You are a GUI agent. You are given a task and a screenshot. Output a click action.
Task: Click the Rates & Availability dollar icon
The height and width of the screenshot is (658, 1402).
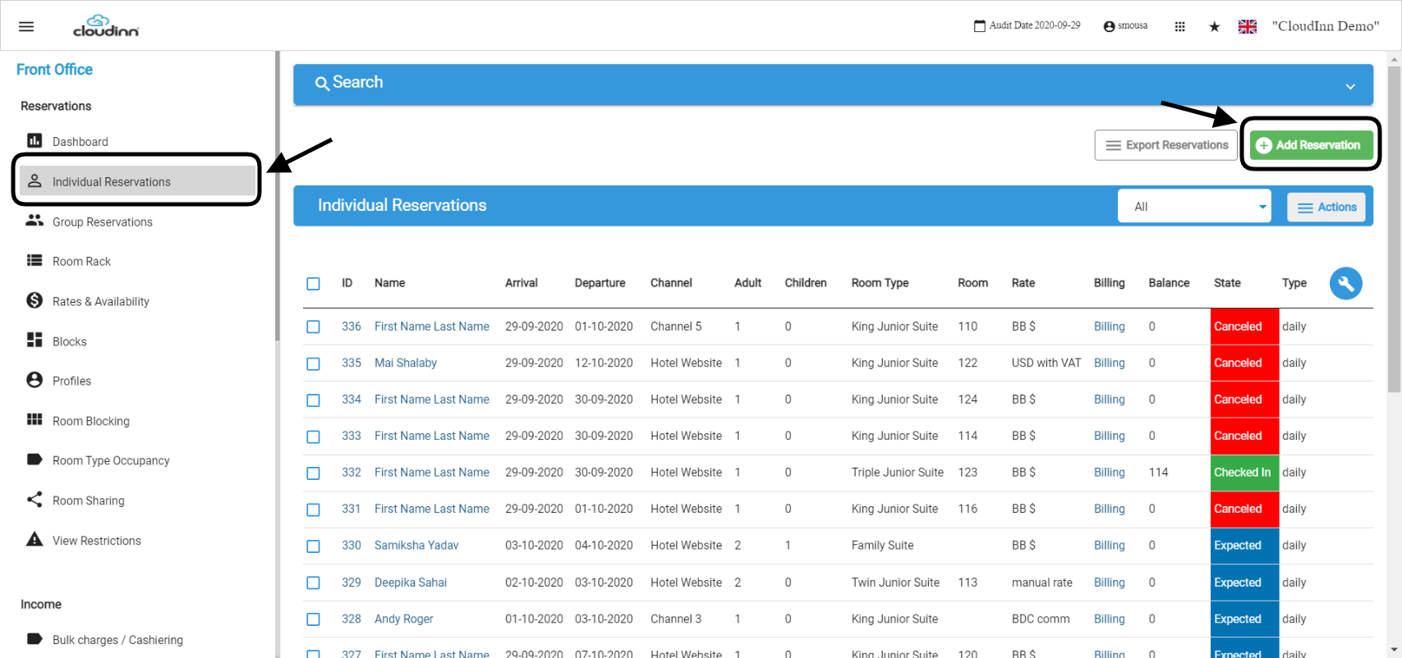pos(34,300)
